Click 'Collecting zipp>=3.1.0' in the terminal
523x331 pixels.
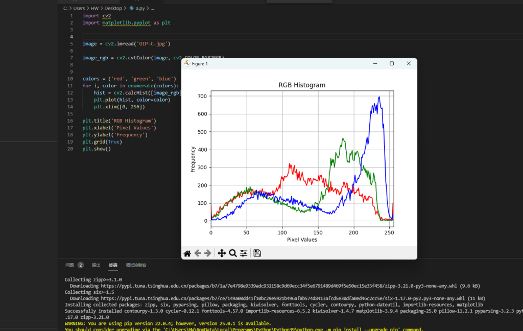coord(93,279)
